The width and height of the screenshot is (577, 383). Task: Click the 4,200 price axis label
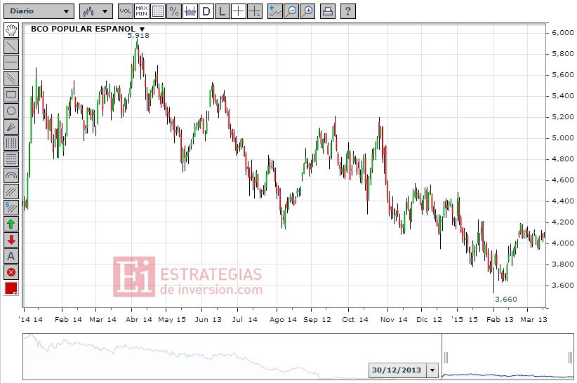563,222
